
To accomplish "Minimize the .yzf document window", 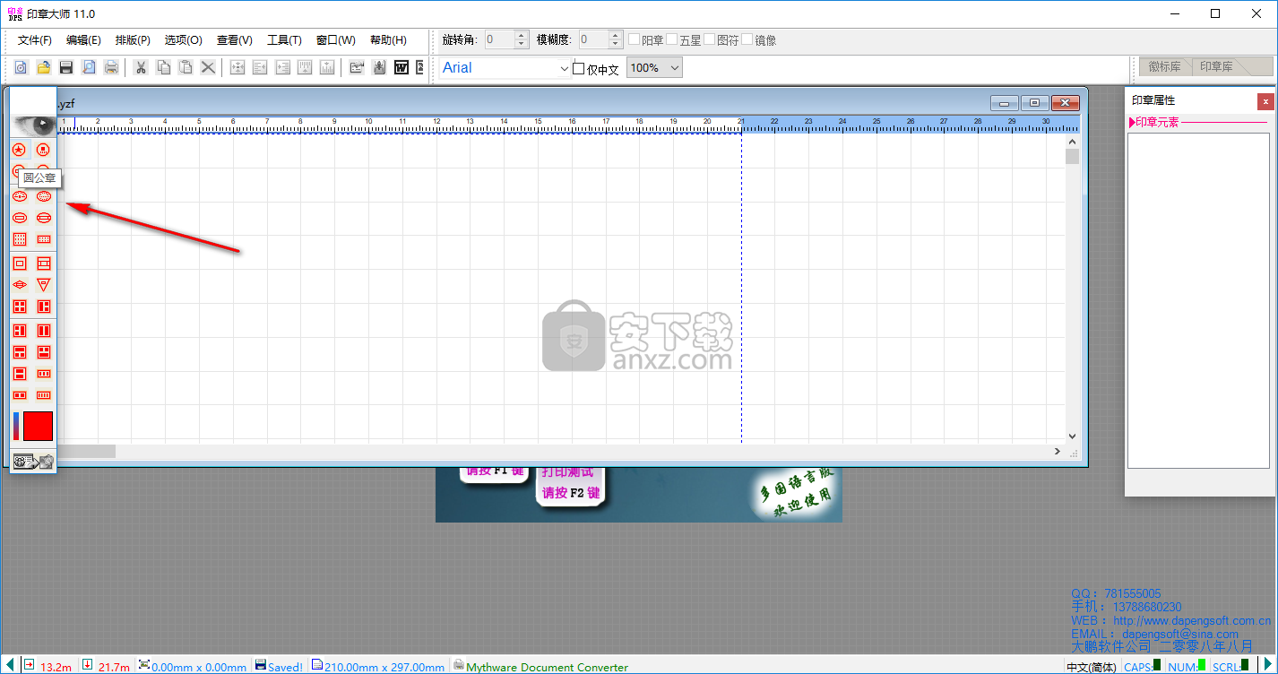I will click(x=1005, y=103).
